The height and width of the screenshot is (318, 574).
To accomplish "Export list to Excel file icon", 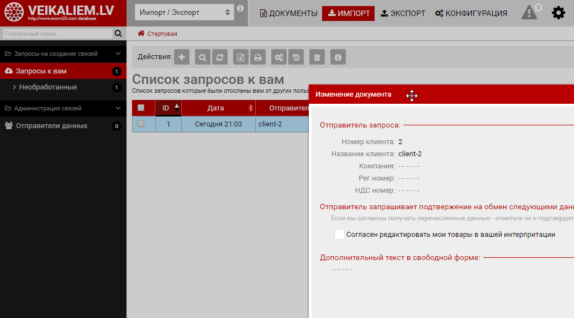I will click(241, 57).
